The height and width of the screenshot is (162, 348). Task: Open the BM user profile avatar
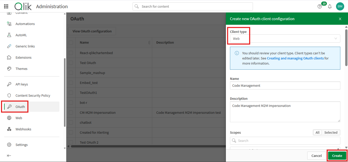pos(340,6)
